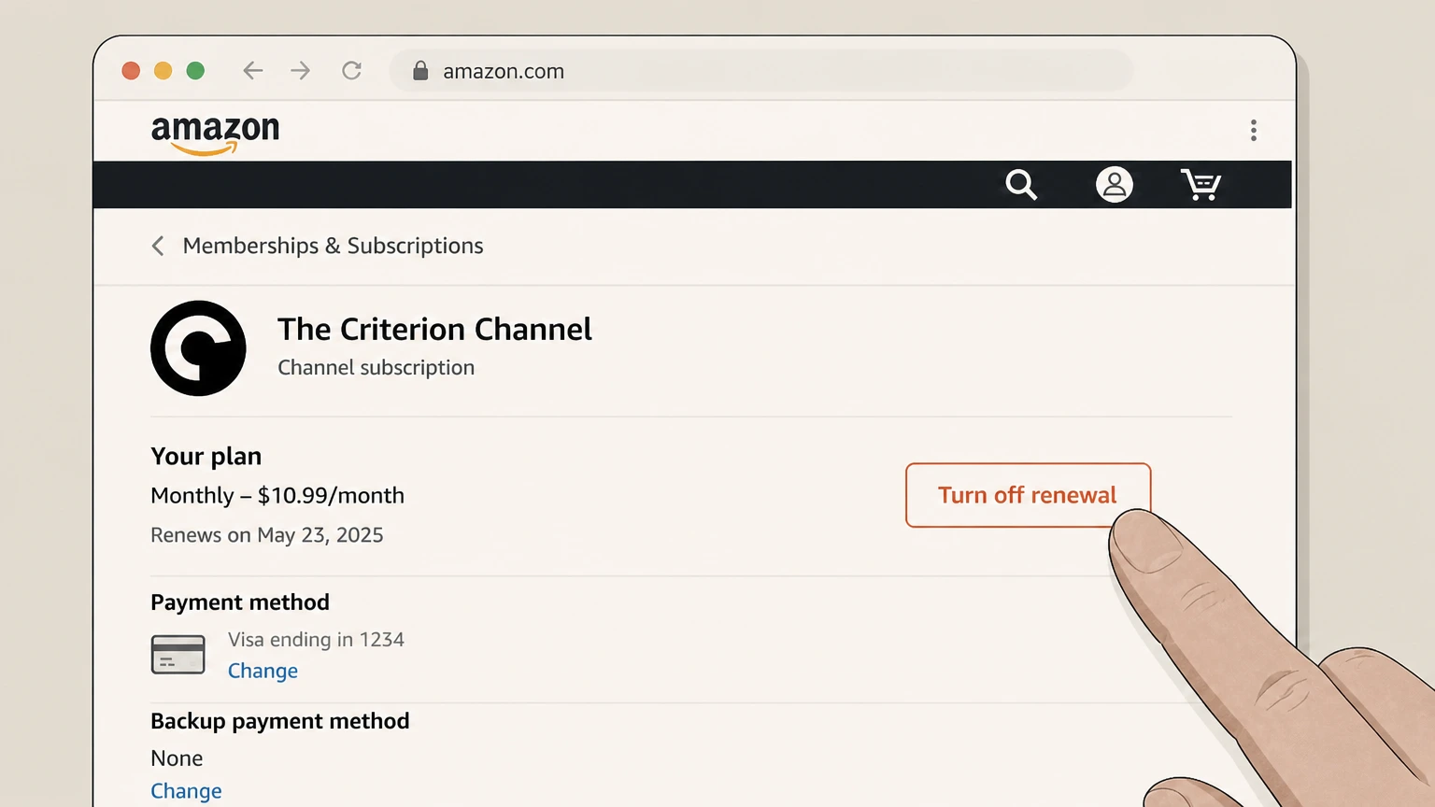Click Visa ending in 1234 text
The width and height of the screenshot is (1435, 807).
[316, 640]
